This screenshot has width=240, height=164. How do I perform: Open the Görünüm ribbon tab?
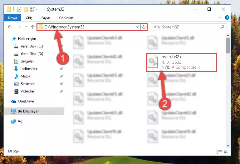[x=66, y=18]
